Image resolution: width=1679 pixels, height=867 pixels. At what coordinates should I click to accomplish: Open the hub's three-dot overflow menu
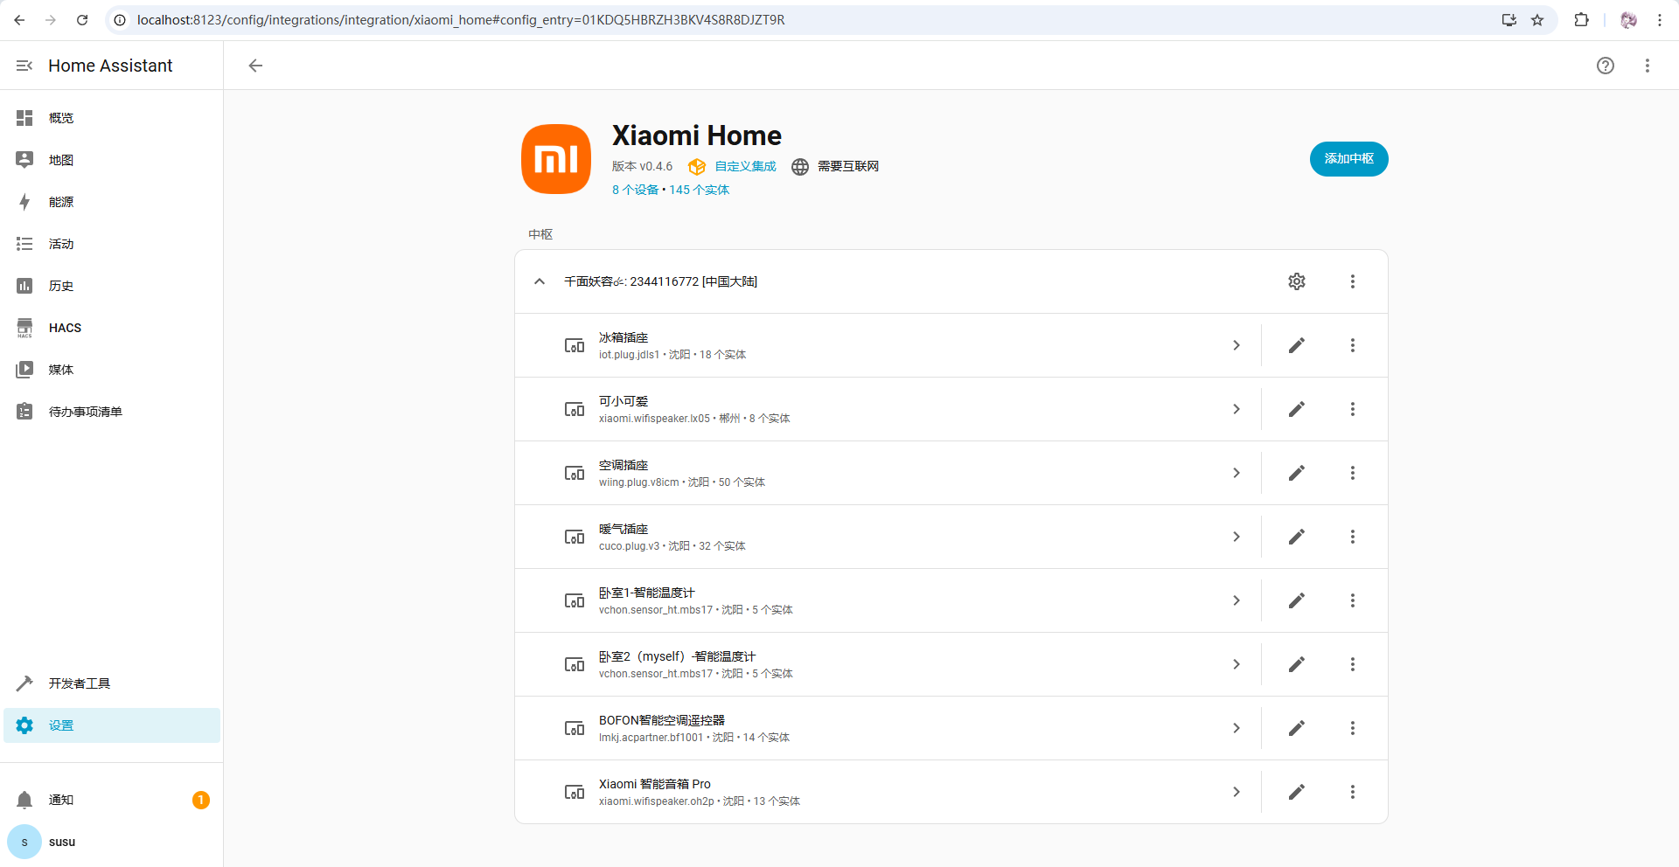point(1352,281)
